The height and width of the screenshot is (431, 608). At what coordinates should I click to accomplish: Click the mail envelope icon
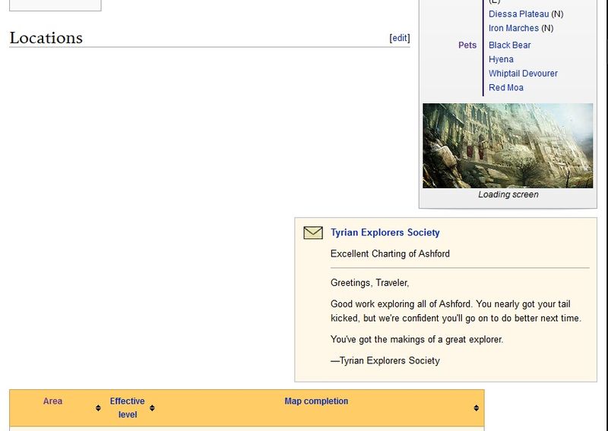[x=313, y=233]
